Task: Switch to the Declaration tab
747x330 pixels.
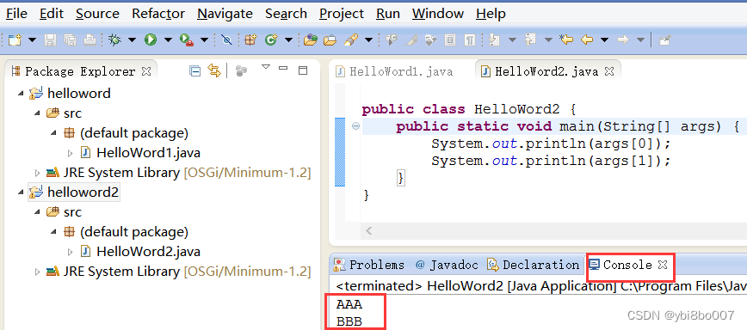Action: coord(533,265)
